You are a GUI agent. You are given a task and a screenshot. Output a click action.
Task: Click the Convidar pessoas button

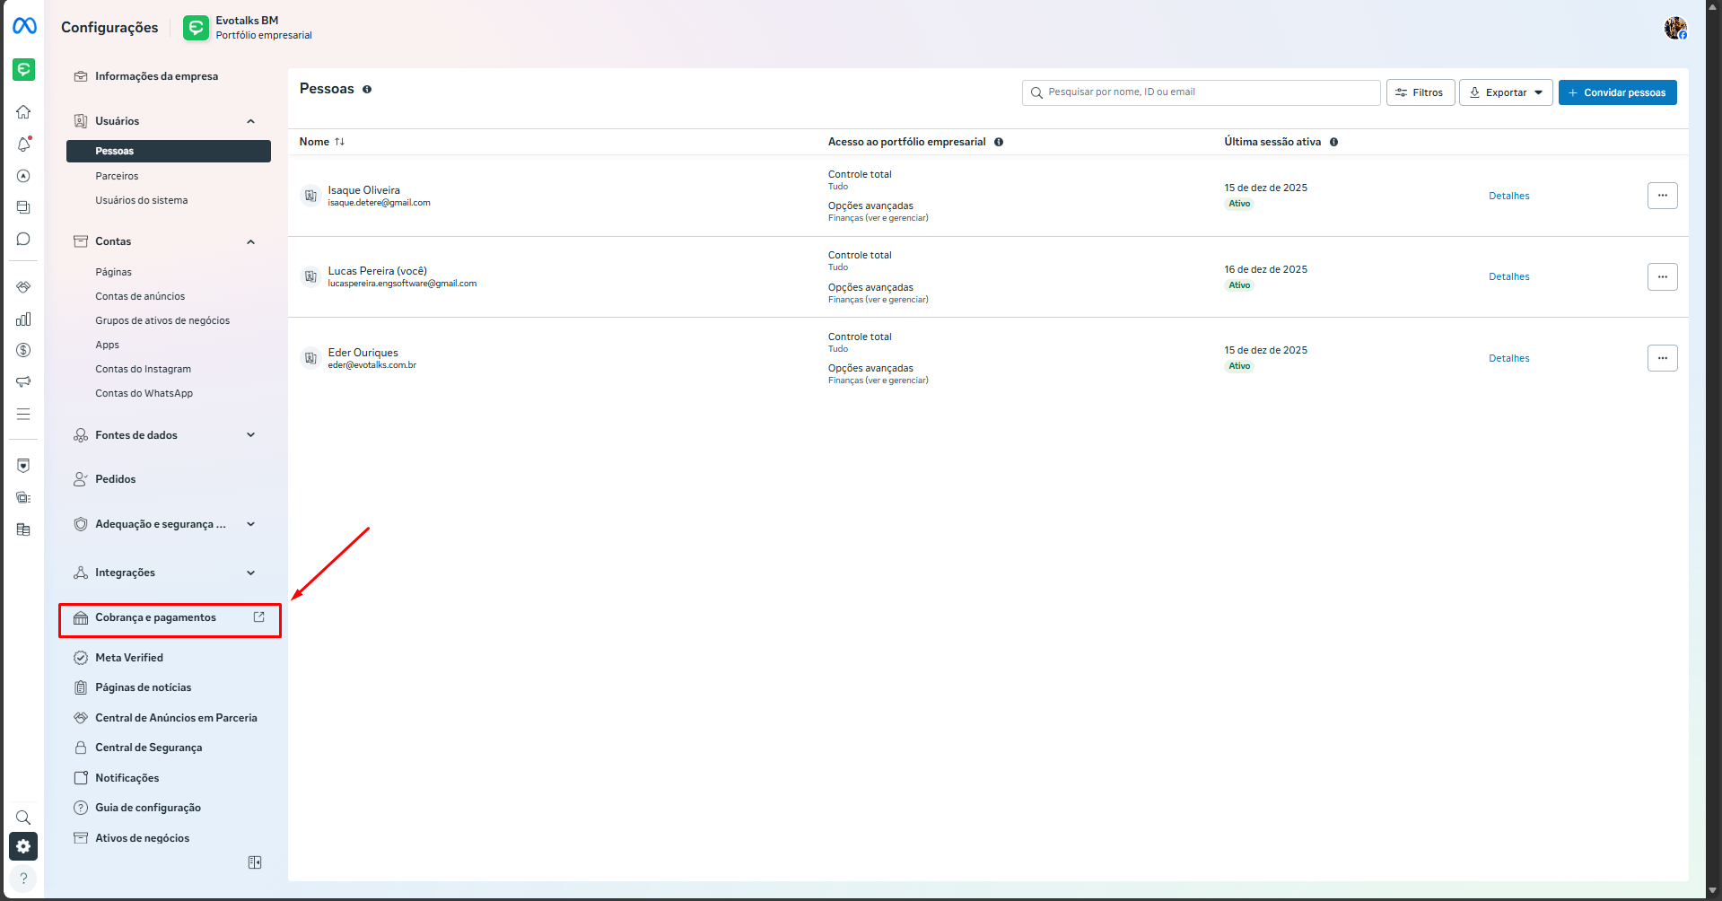click(x=1617, y=92)
